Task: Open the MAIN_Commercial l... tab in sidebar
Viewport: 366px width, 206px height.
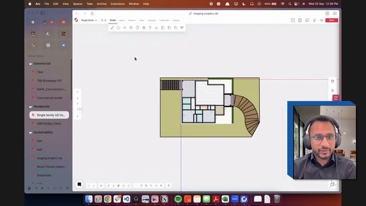Action: coord(49,89)
